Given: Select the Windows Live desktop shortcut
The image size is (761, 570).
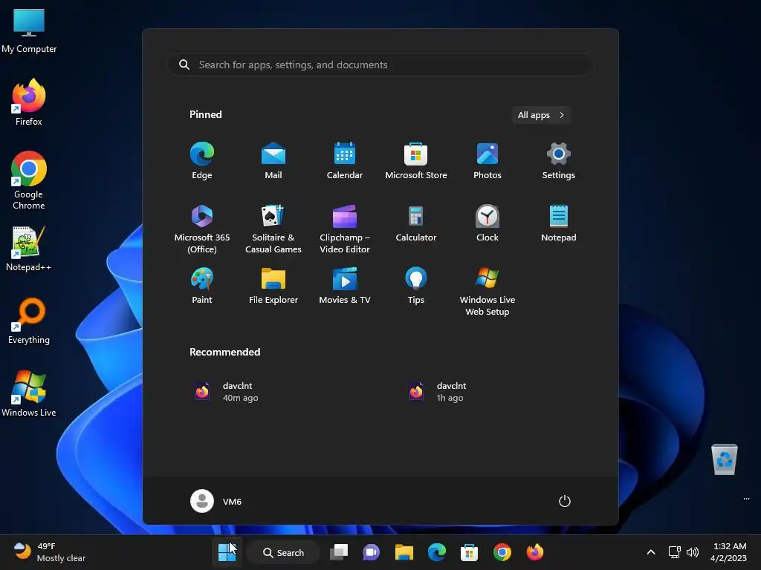Looking at the screenshot, I should click(x=29, y=393).
